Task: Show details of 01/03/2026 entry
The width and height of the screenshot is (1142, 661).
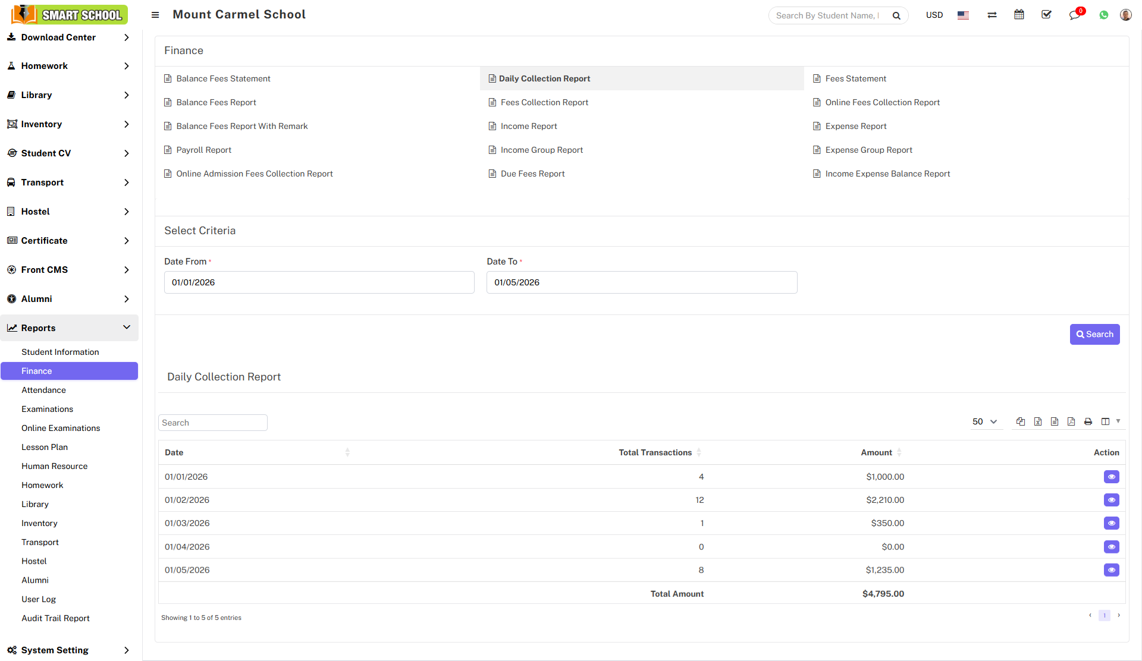Action: [x=1110, y=523]
